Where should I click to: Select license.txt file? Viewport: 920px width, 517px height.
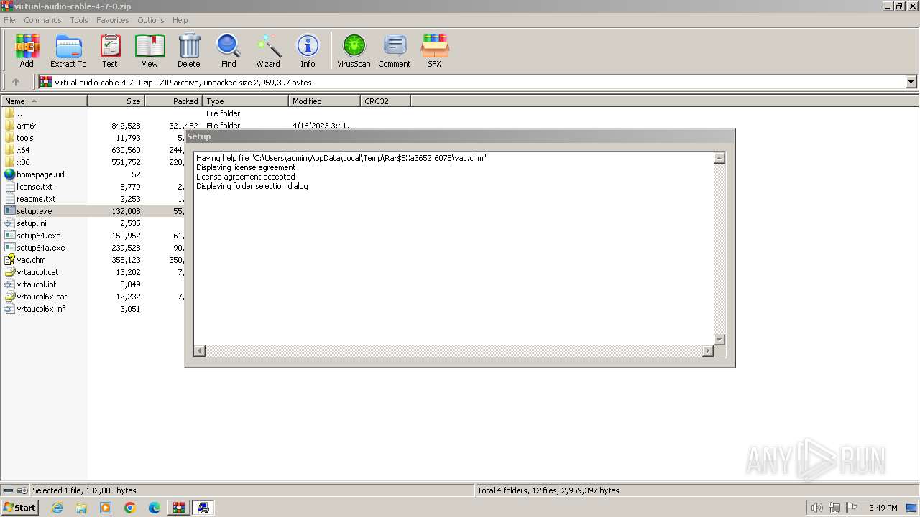pyautogui.click(x=34, y=187)
